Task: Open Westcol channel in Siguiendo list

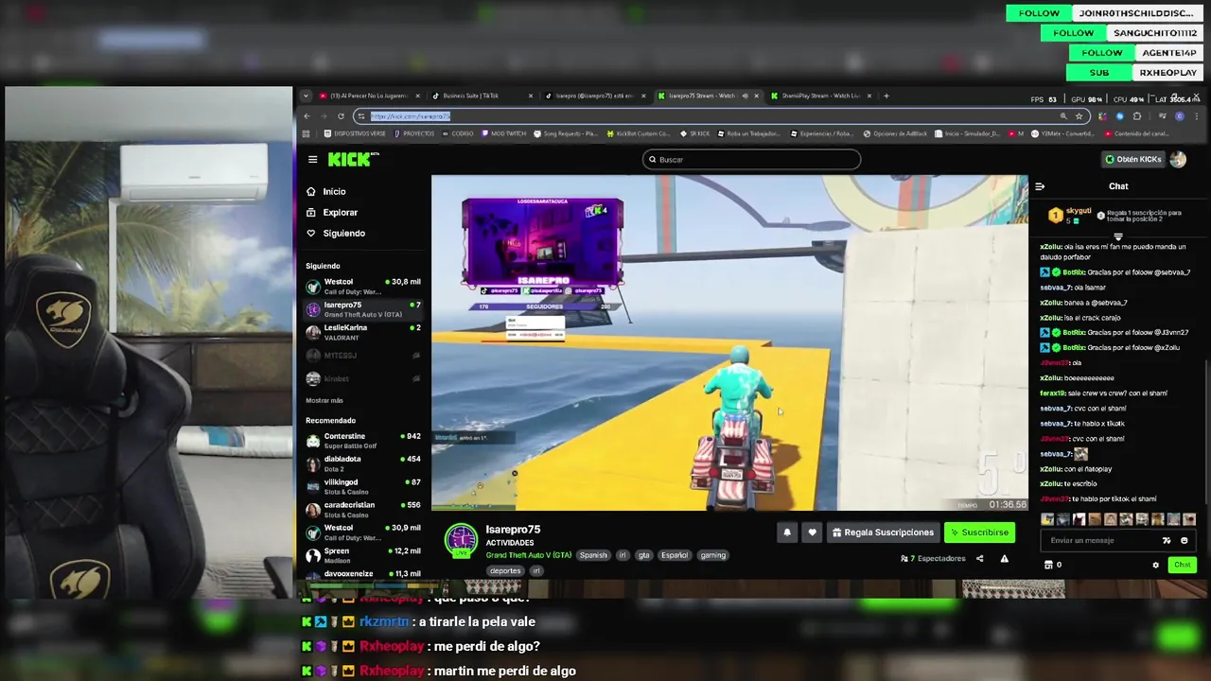Action: click(363, 286)
